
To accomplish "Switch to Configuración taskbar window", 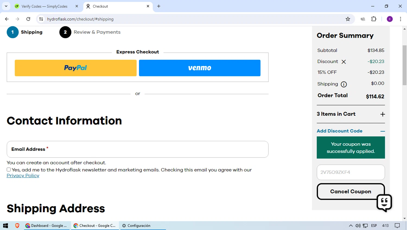I will point(143,226).
